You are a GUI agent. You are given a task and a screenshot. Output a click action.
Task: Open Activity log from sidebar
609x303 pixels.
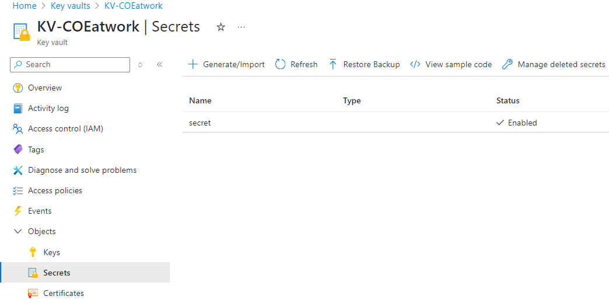48,109
